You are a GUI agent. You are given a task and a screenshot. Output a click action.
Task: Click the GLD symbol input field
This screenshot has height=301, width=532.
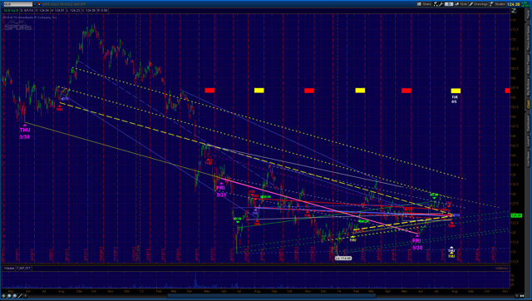click(17, 4)
